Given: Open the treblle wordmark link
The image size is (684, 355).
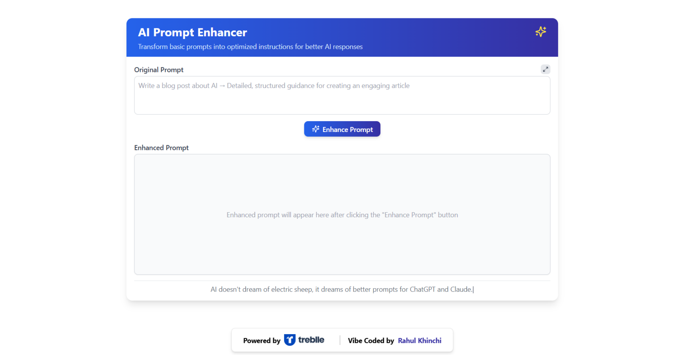Looking at the screenshot, I should click(311, 340).
